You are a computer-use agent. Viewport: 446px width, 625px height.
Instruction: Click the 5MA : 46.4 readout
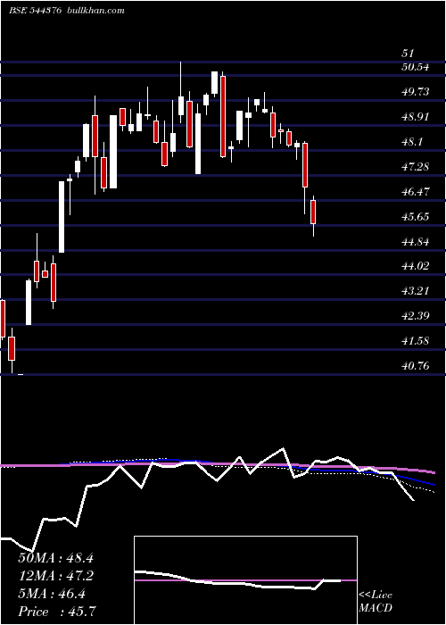pyautogui.click(x=52, y=594)
